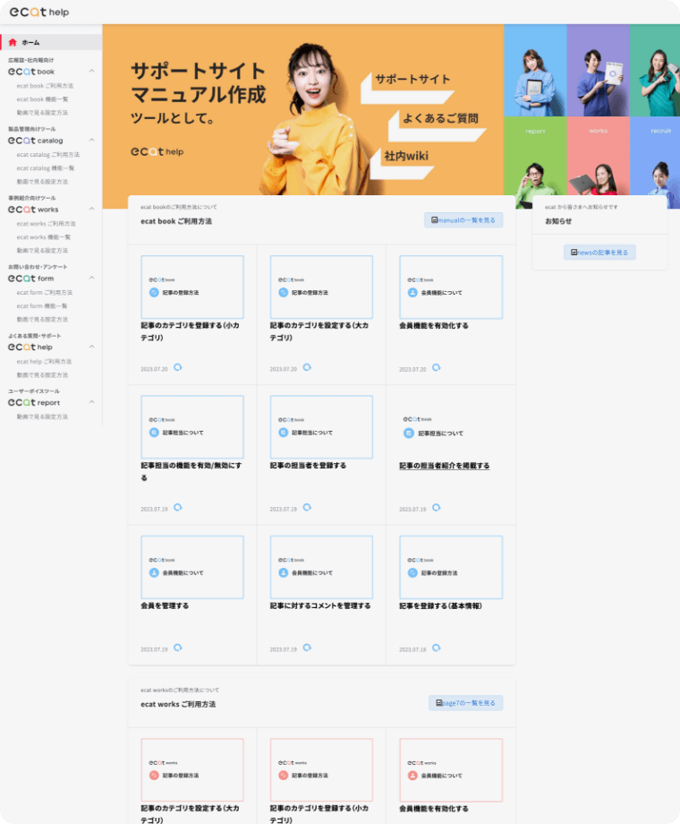Click the red Home icon in sidebar
Viewport: 680px width, 824px height.
(x=13, y=42)
